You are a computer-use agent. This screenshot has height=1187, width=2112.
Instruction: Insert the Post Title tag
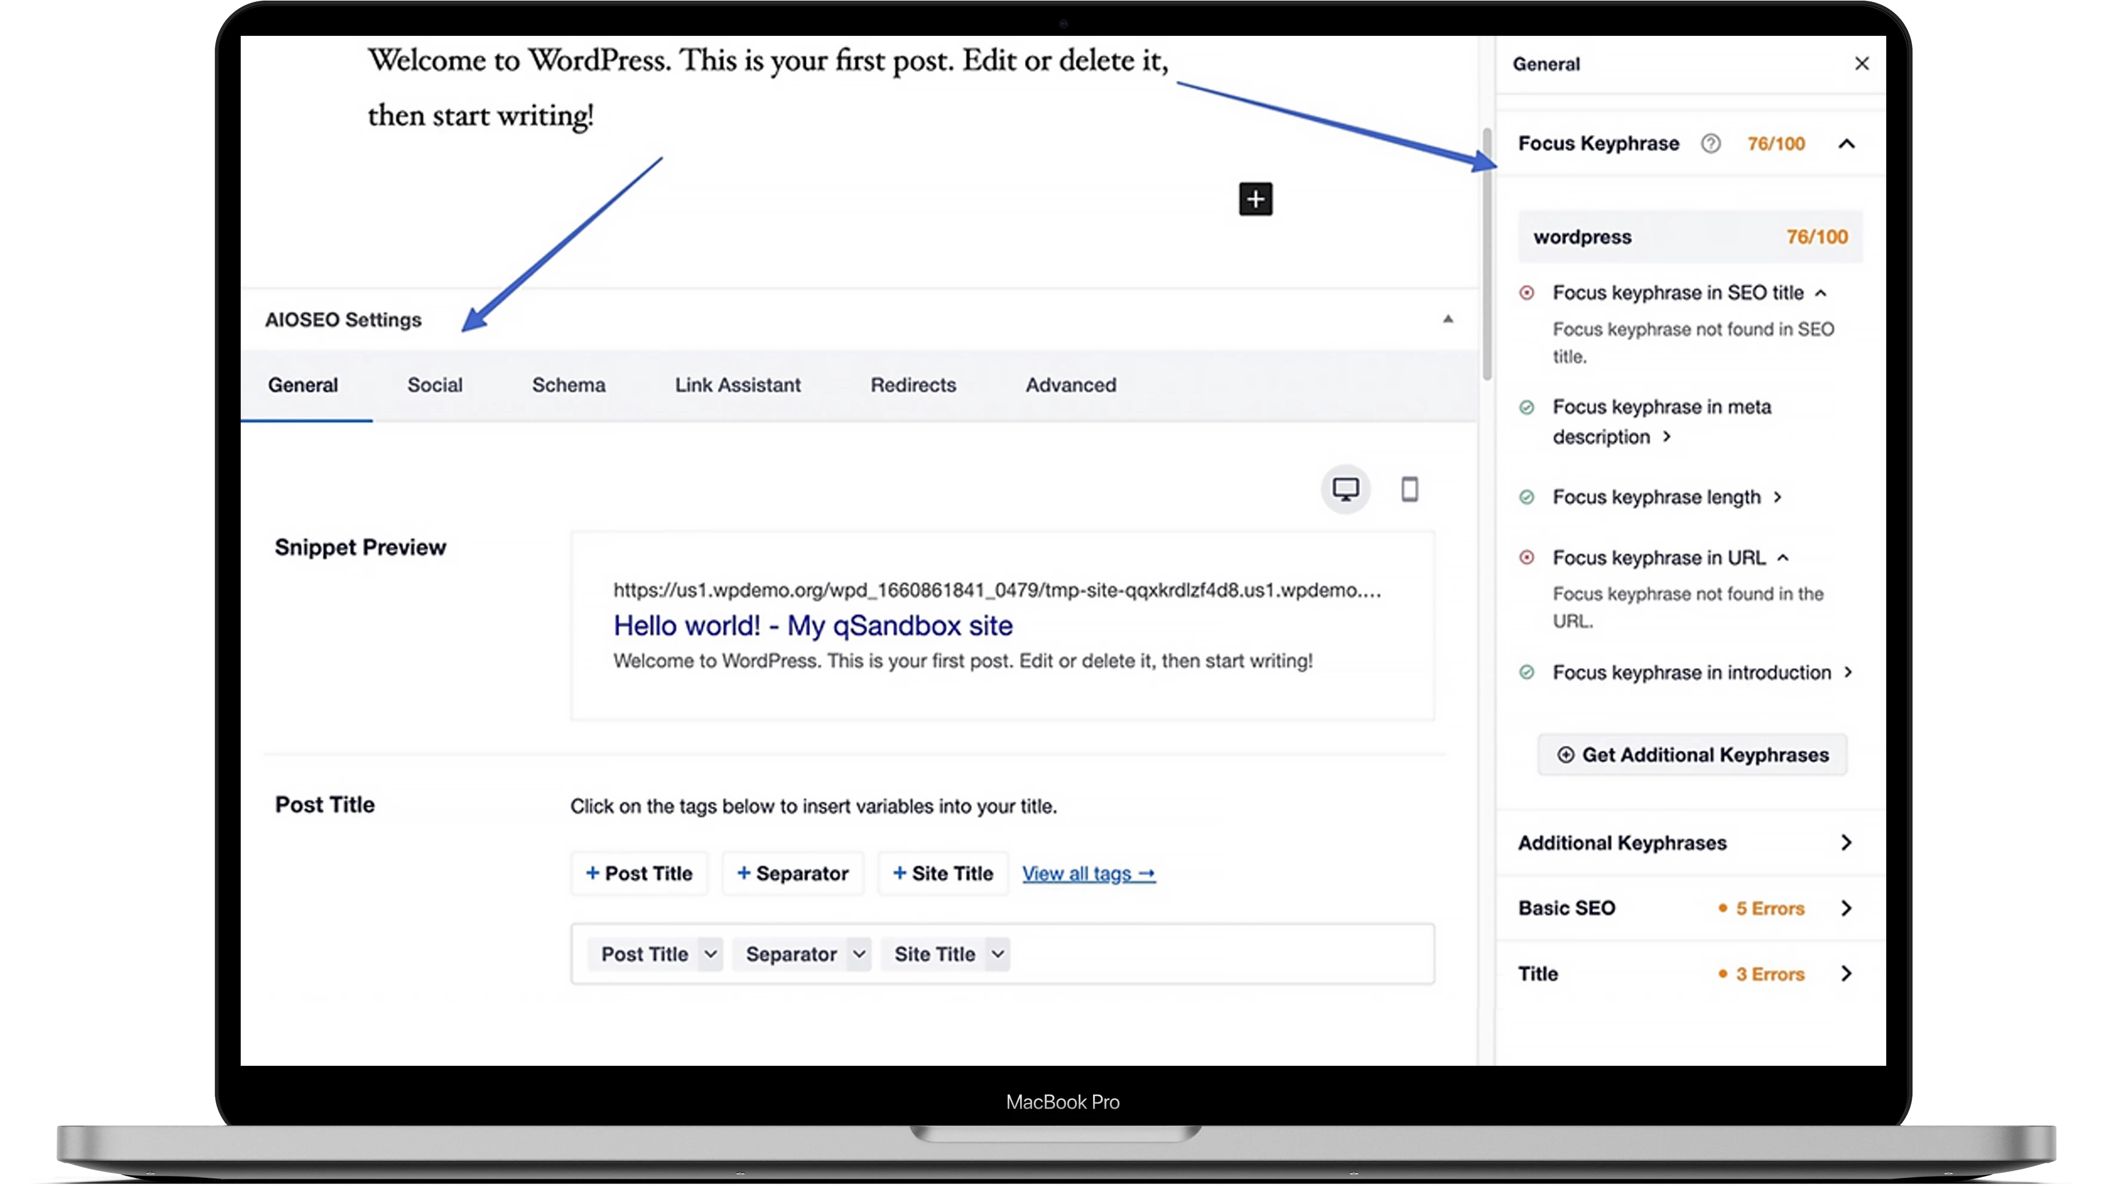pos(638,873)
